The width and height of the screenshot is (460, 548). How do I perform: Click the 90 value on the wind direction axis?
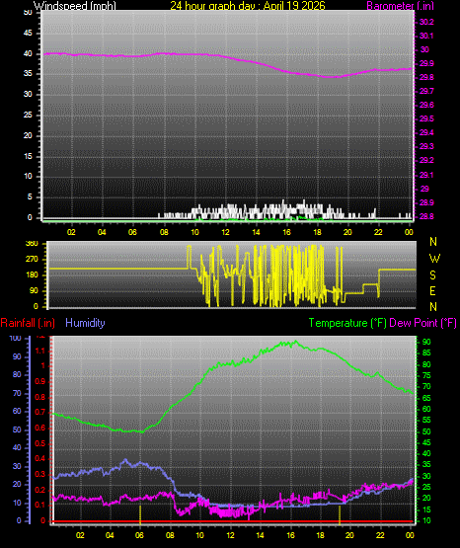tap(34, 290)
